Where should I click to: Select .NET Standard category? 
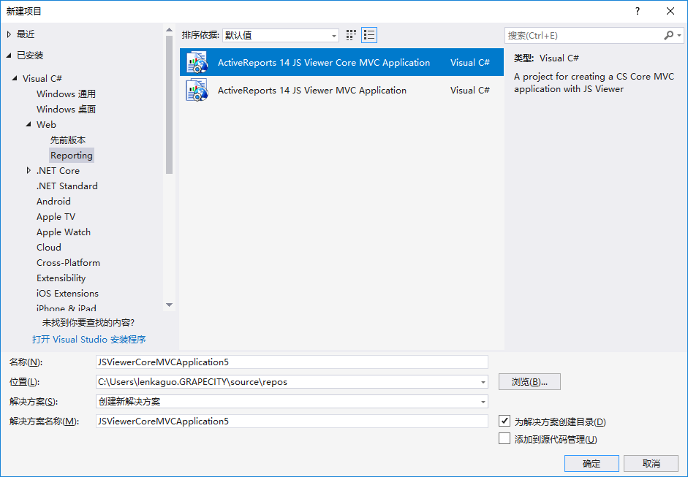(x=67, y=186)
